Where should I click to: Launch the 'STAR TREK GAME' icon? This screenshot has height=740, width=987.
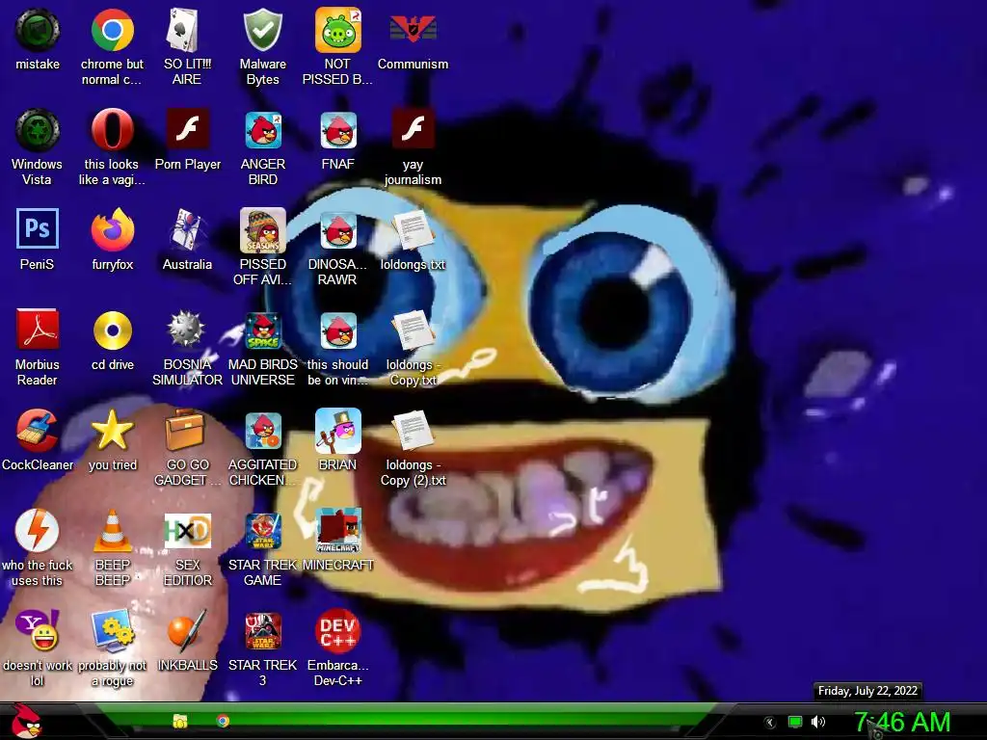[x=262, y=531]
